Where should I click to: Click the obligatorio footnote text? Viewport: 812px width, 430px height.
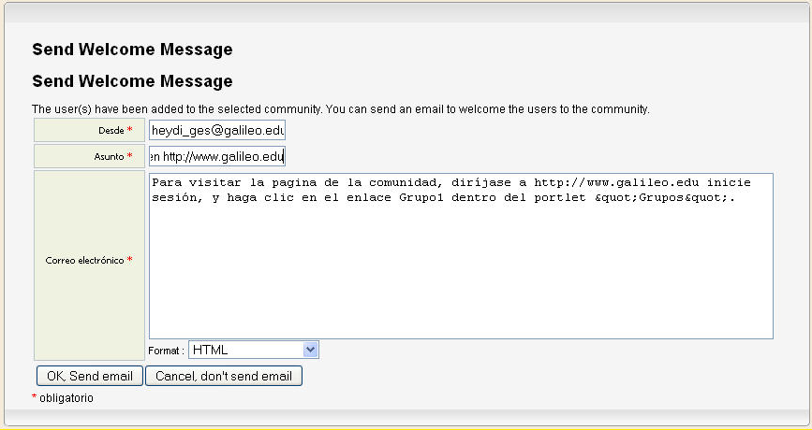point(66,398)
